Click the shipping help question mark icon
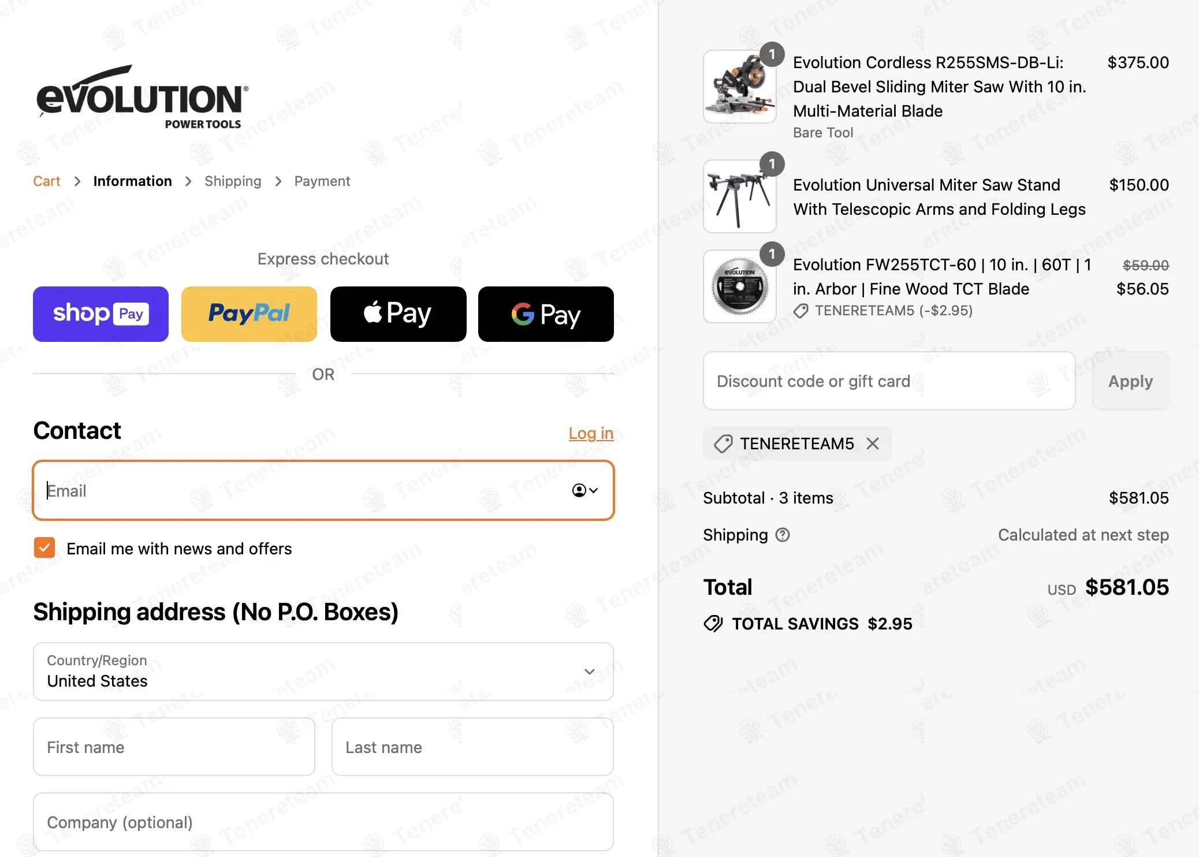 (x=783, y=535)
